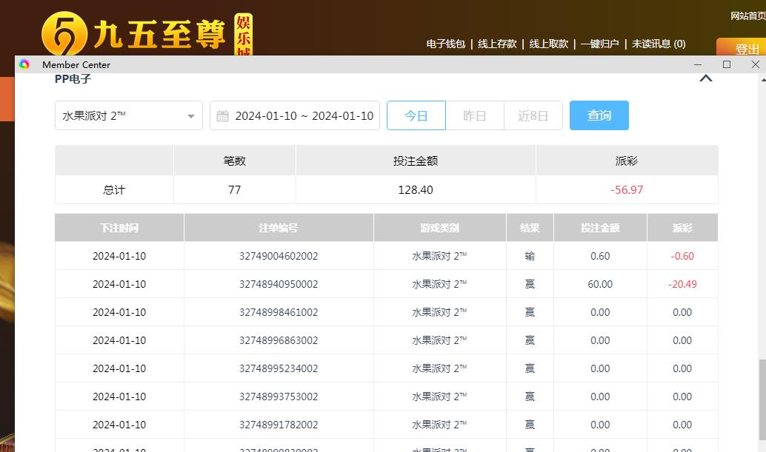The width and height of the screenshot is (766, 452).
Task: Click the calendar icon in date field
Action: tap(222, 116)
